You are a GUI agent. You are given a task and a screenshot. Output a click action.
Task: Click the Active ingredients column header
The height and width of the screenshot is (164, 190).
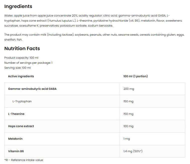(x=21, y=76)
